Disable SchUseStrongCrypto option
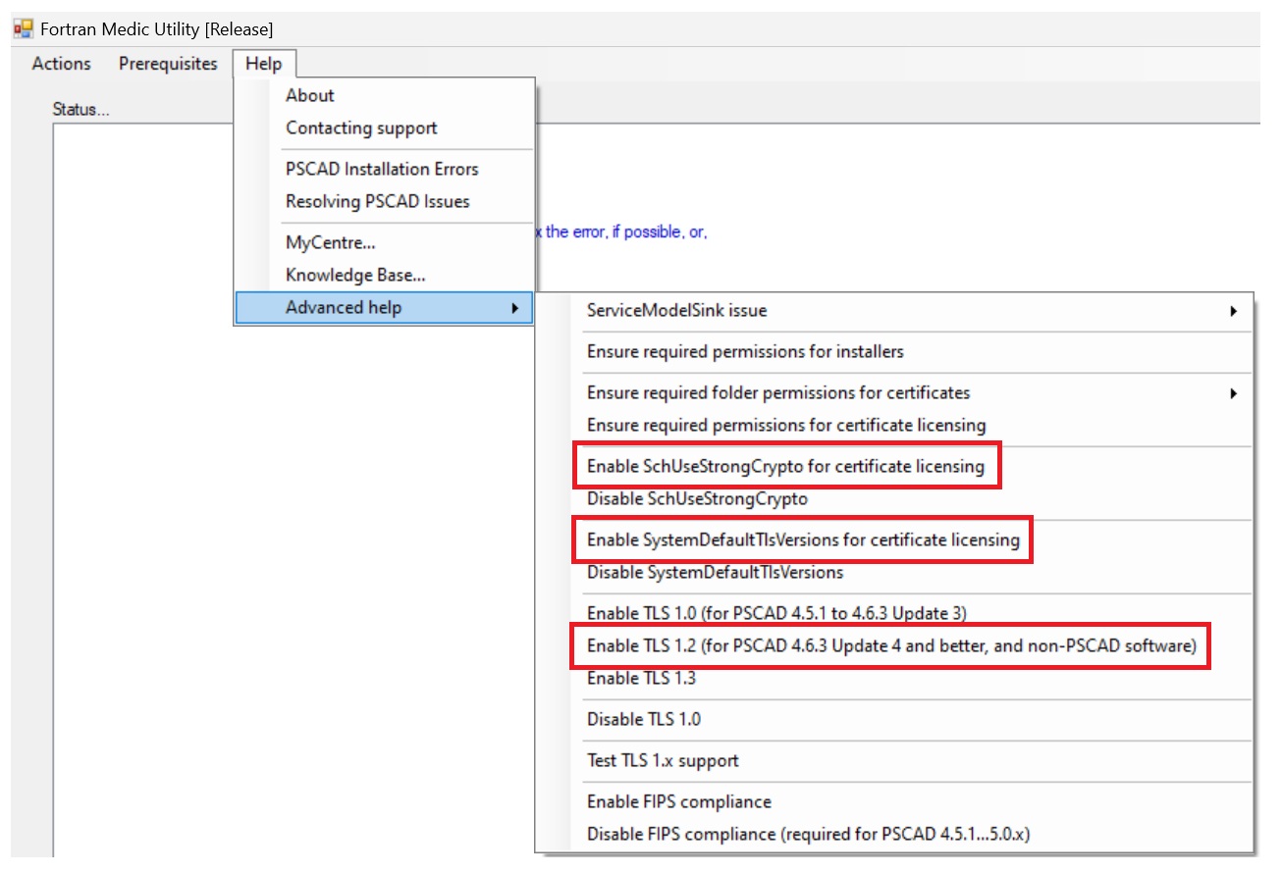The height and width of the screenshot is (873, 1282). 697,499
